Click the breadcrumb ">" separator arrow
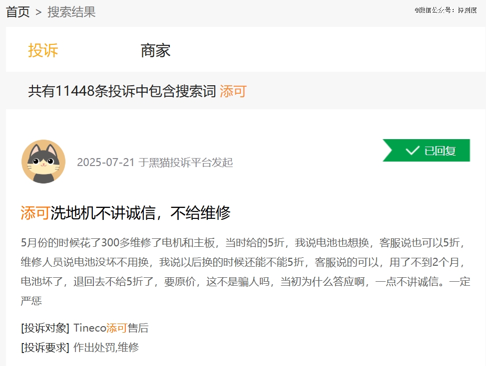 38,12
